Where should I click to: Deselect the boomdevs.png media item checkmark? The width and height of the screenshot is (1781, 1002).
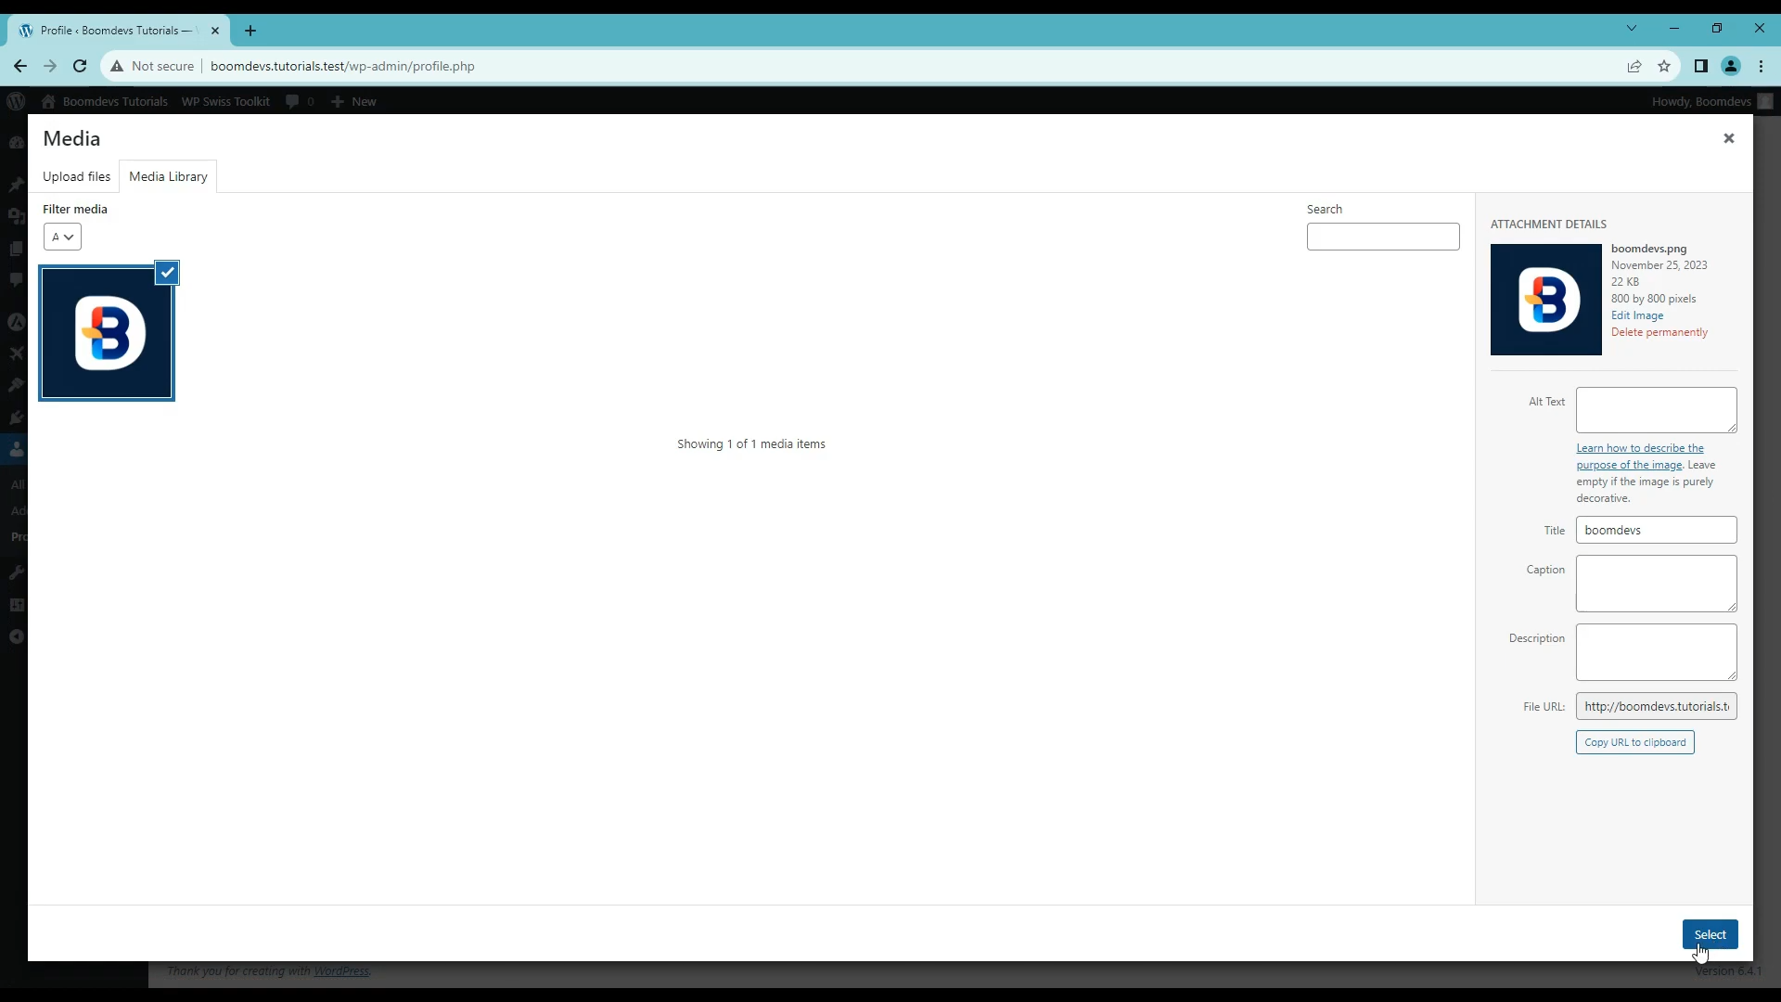(x=167, y=272)
